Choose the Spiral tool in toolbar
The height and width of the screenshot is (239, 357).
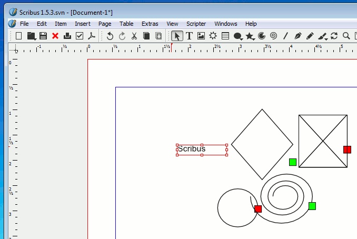click(x=273, y=36)
